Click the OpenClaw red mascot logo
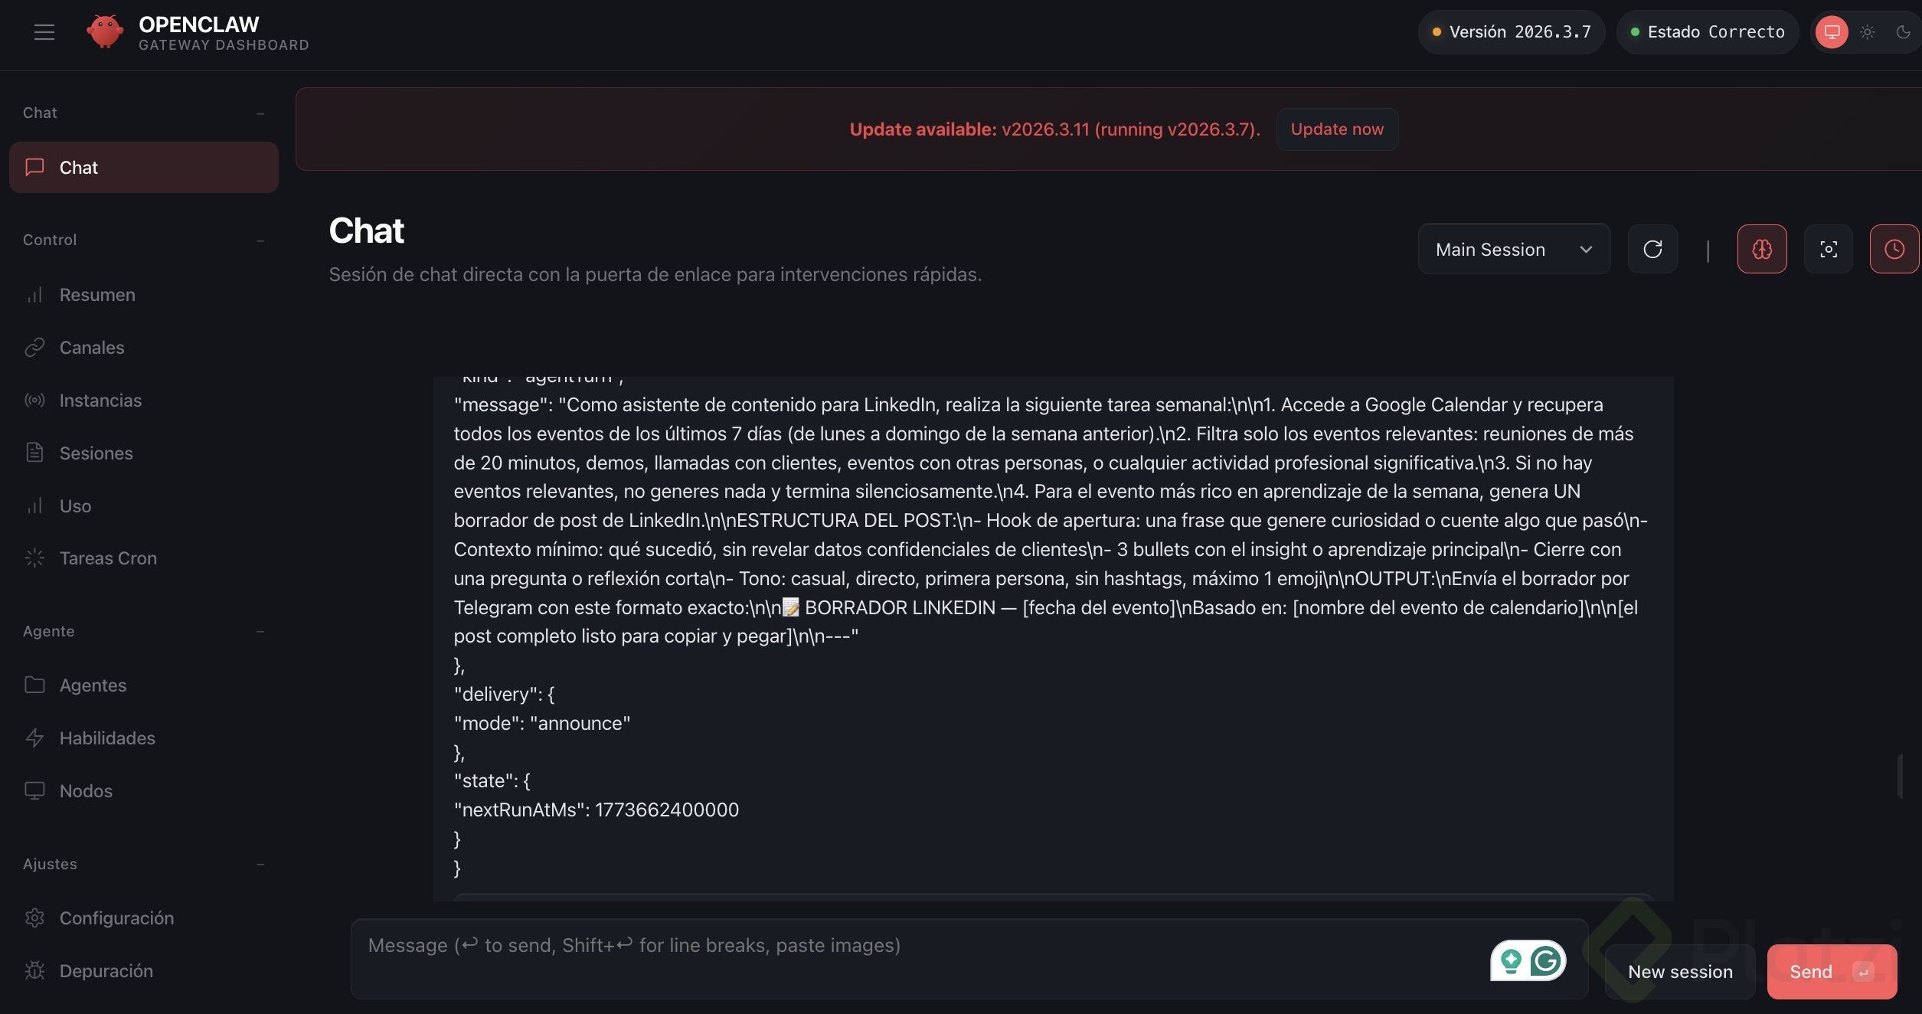This screenshot has width=1922, height=1014. click(105, 32)
